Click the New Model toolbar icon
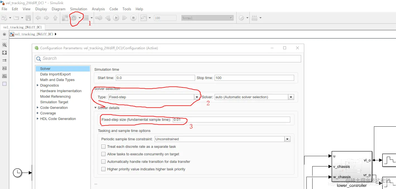This screenshot has width=396, height=189. point(4,18)
